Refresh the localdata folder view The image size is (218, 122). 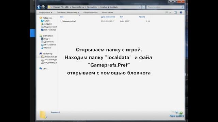point(143,7)
